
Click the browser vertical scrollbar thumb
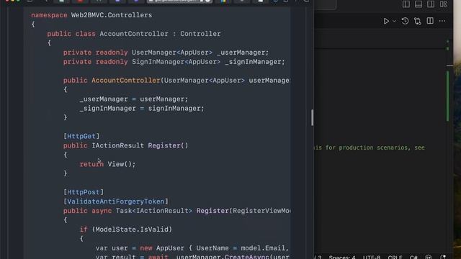(312, 117)
